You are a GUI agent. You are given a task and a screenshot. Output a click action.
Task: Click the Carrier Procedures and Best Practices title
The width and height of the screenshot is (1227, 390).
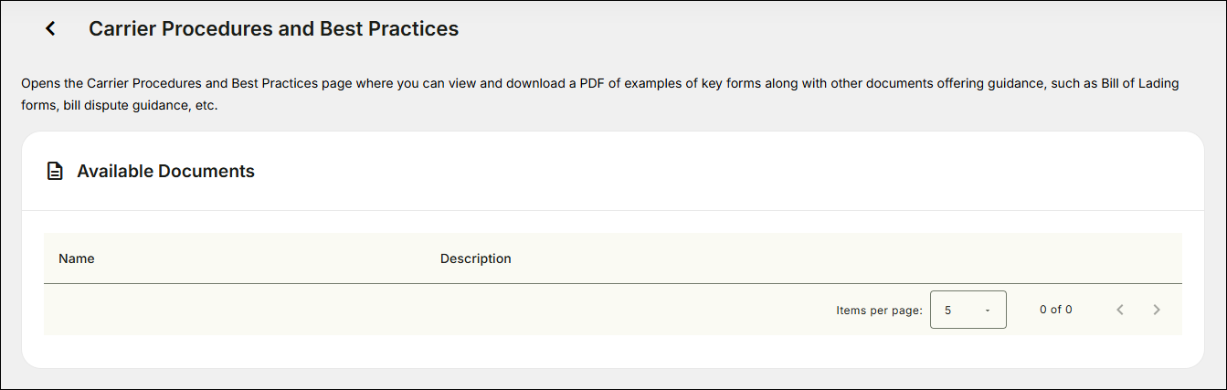(273, 28)
